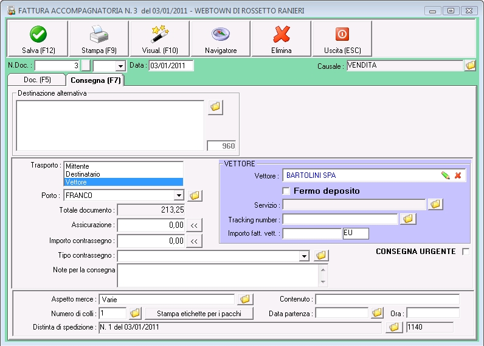The image size is (484, 346).
Task: Edit carrier with green pencil icon
Action: (446, 175)
